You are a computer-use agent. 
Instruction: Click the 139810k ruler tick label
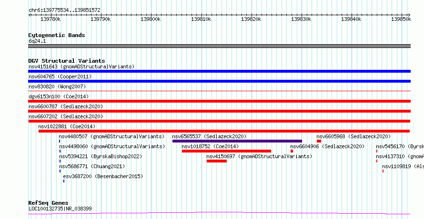click(x=201, y=19)
